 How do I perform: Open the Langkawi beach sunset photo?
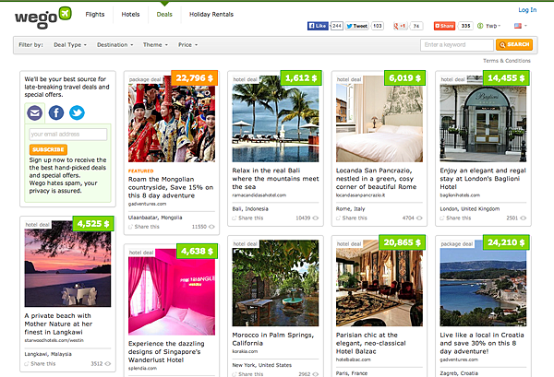[67, 264]
